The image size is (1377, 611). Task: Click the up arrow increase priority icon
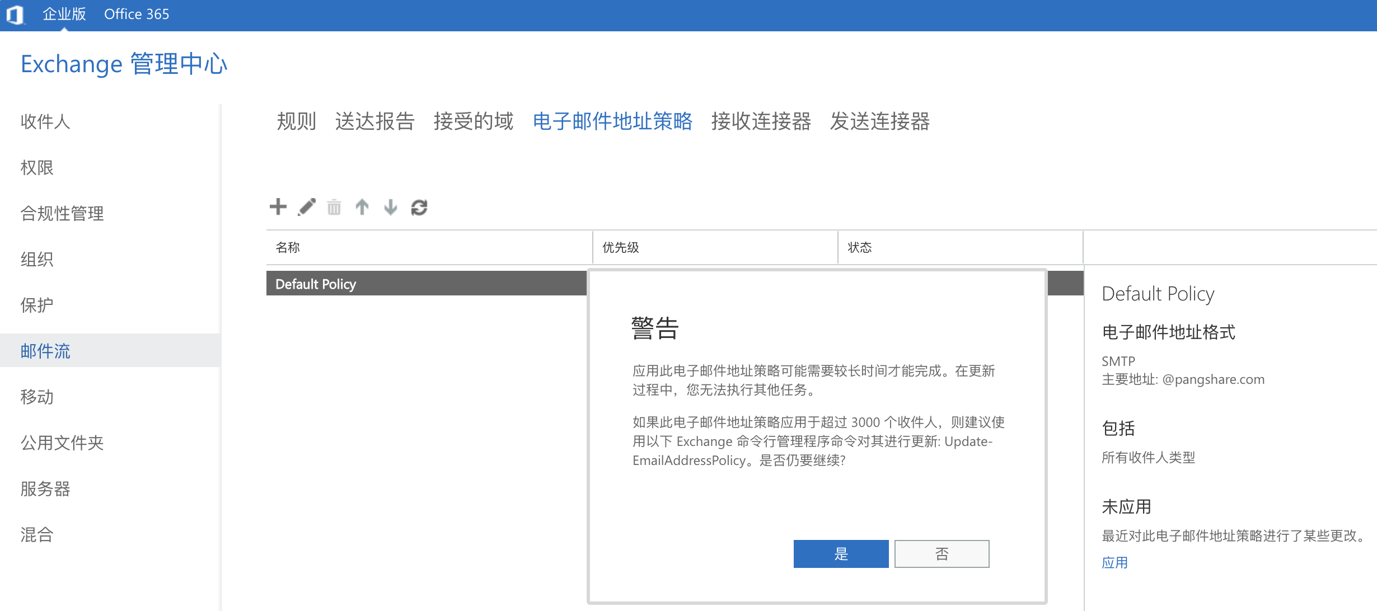coord(362,208)
